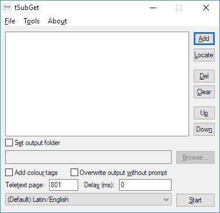This screenshot has height=213, width=220.
Task: Click the Teletext page field showing 801
Action: coord(64,185)
